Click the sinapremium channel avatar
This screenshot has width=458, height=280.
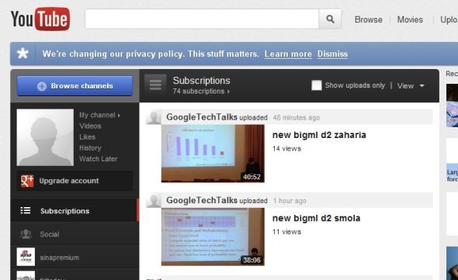(x=26, y=257)
